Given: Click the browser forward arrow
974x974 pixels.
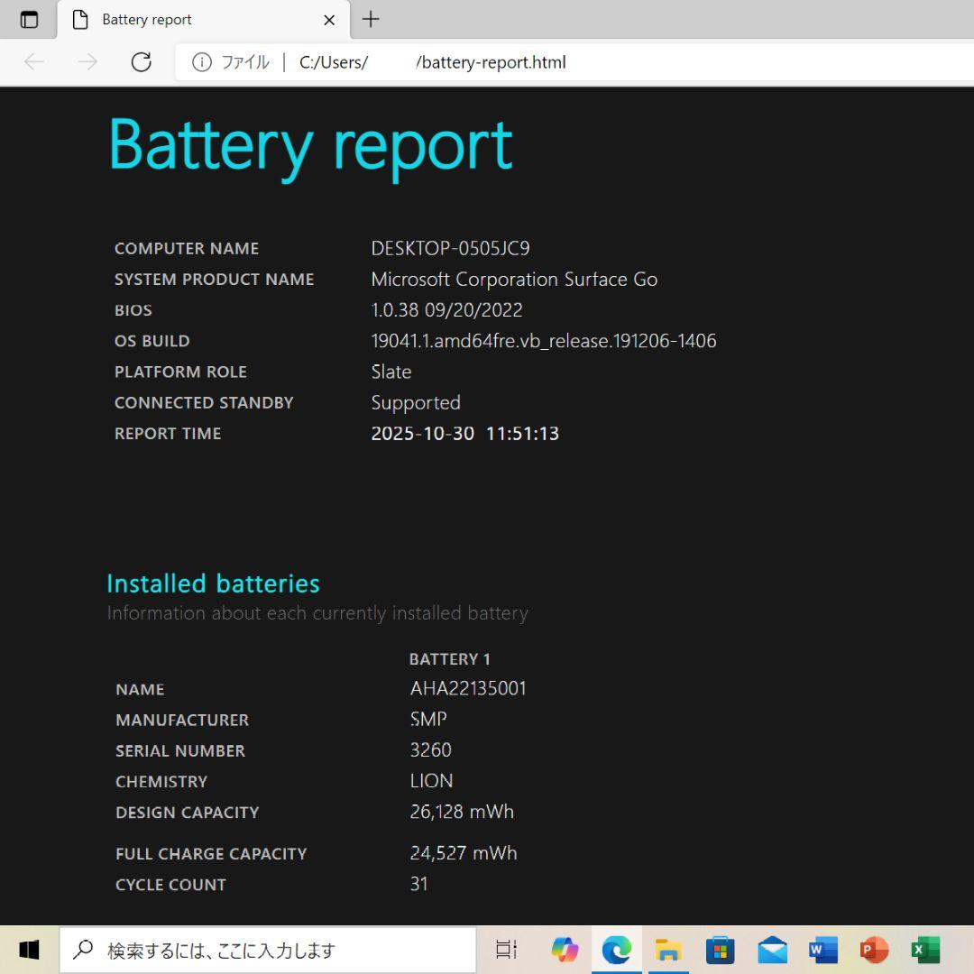Looking at the screenshot, I should point(87,62).
